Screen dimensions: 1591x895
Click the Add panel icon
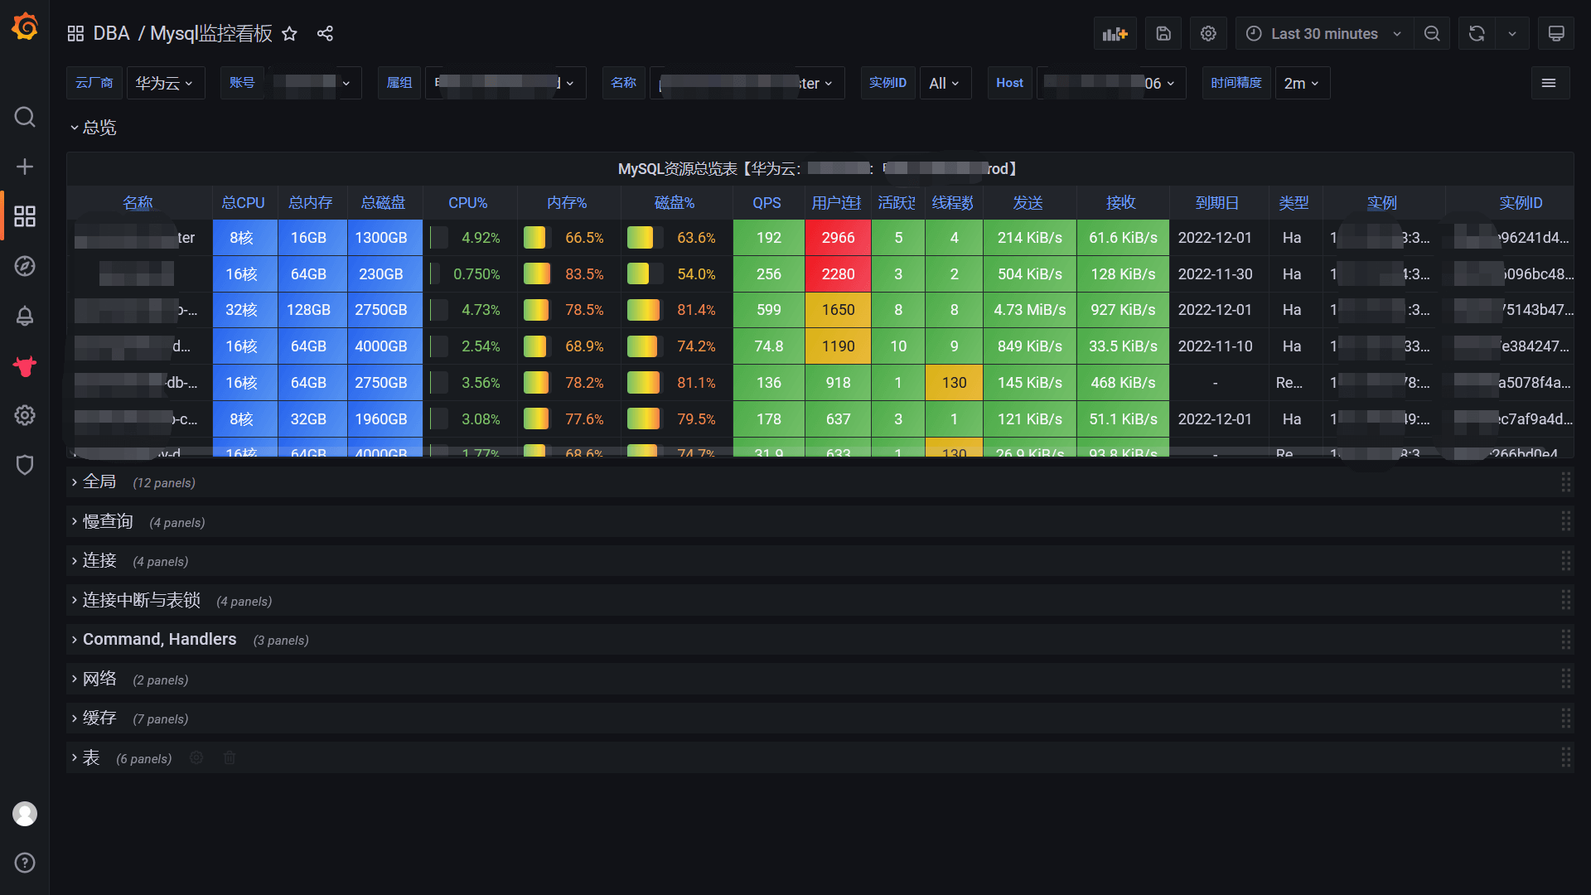click(1115, 34)
